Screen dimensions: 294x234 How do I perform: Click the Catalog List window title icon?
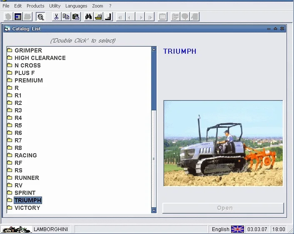tap(7, 29)
